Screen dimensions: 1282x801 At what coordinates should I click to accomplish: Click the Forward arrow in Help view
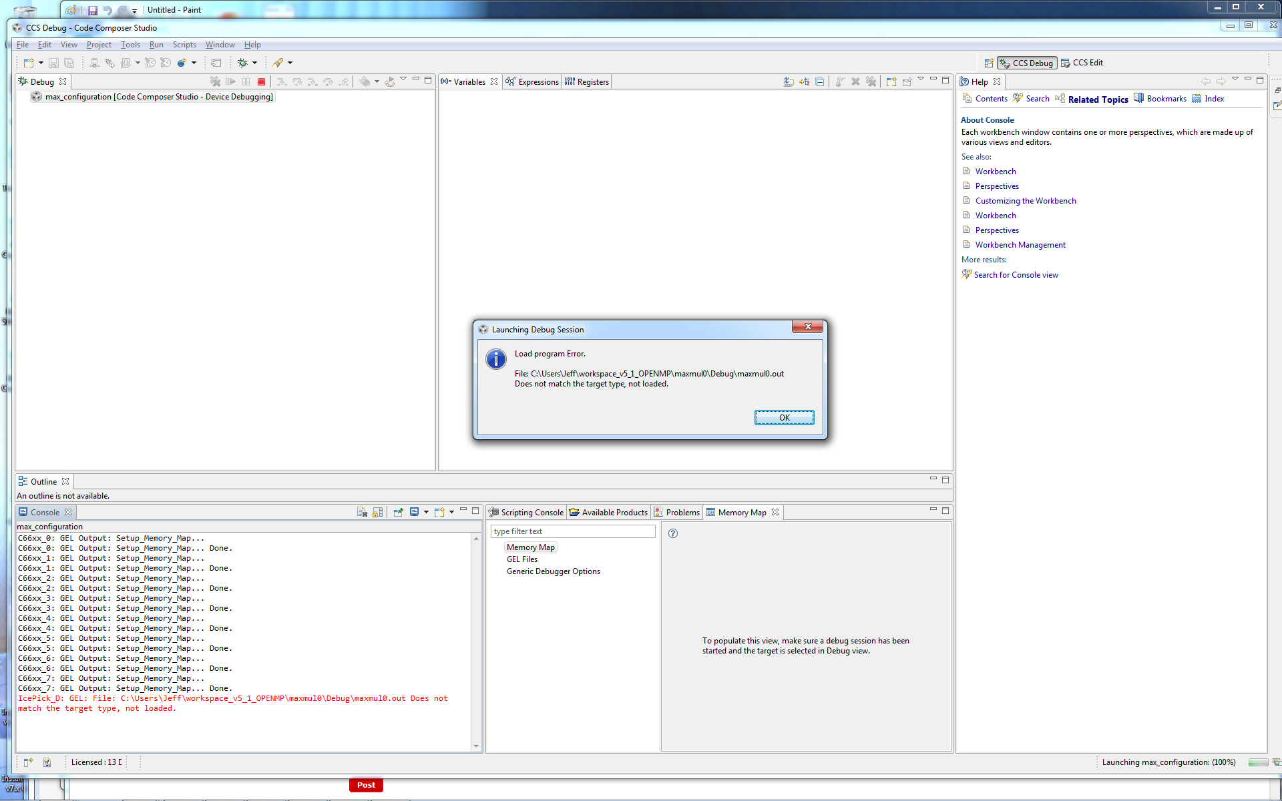coord(1221,81)
